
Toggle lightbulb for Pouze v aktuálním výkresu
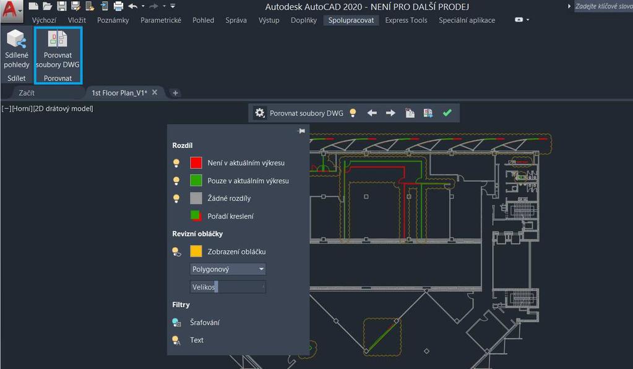176,180
